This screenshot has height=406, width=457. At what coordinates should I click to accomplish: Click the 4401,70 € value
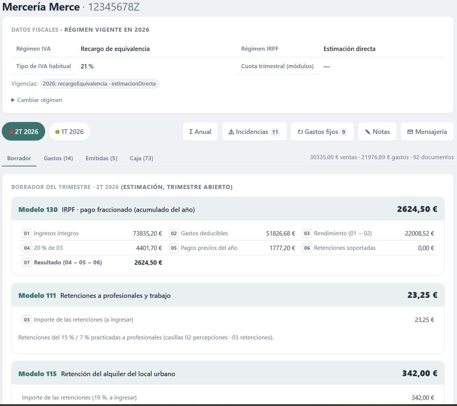click(x=149, y=248)
